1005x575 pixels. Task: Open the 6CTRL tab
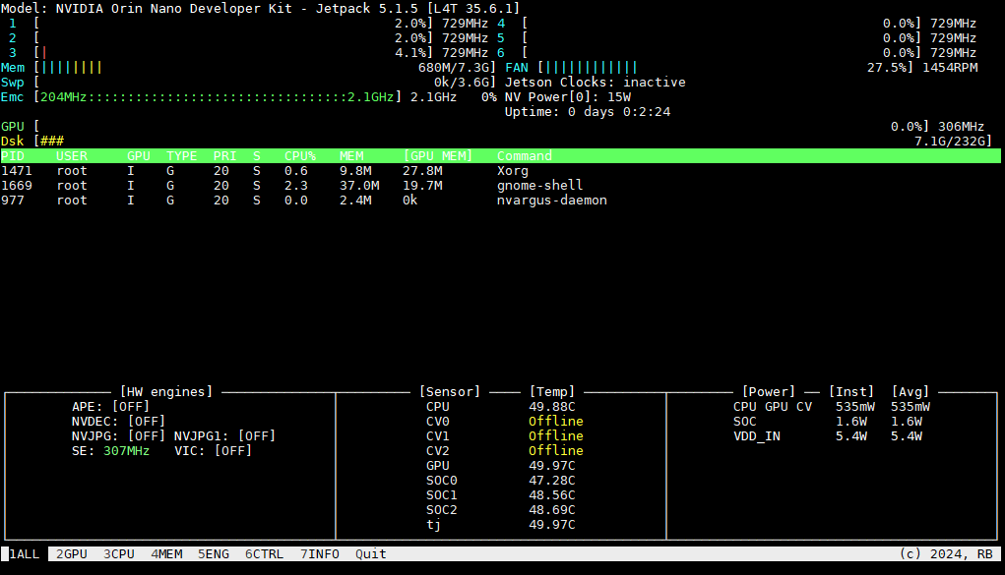click(264, 554)
